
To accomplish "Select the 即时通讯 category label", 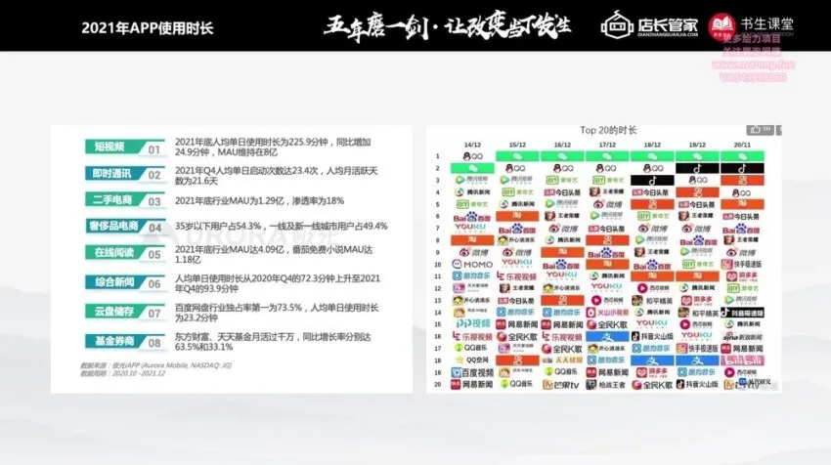I will pos(111,174).
